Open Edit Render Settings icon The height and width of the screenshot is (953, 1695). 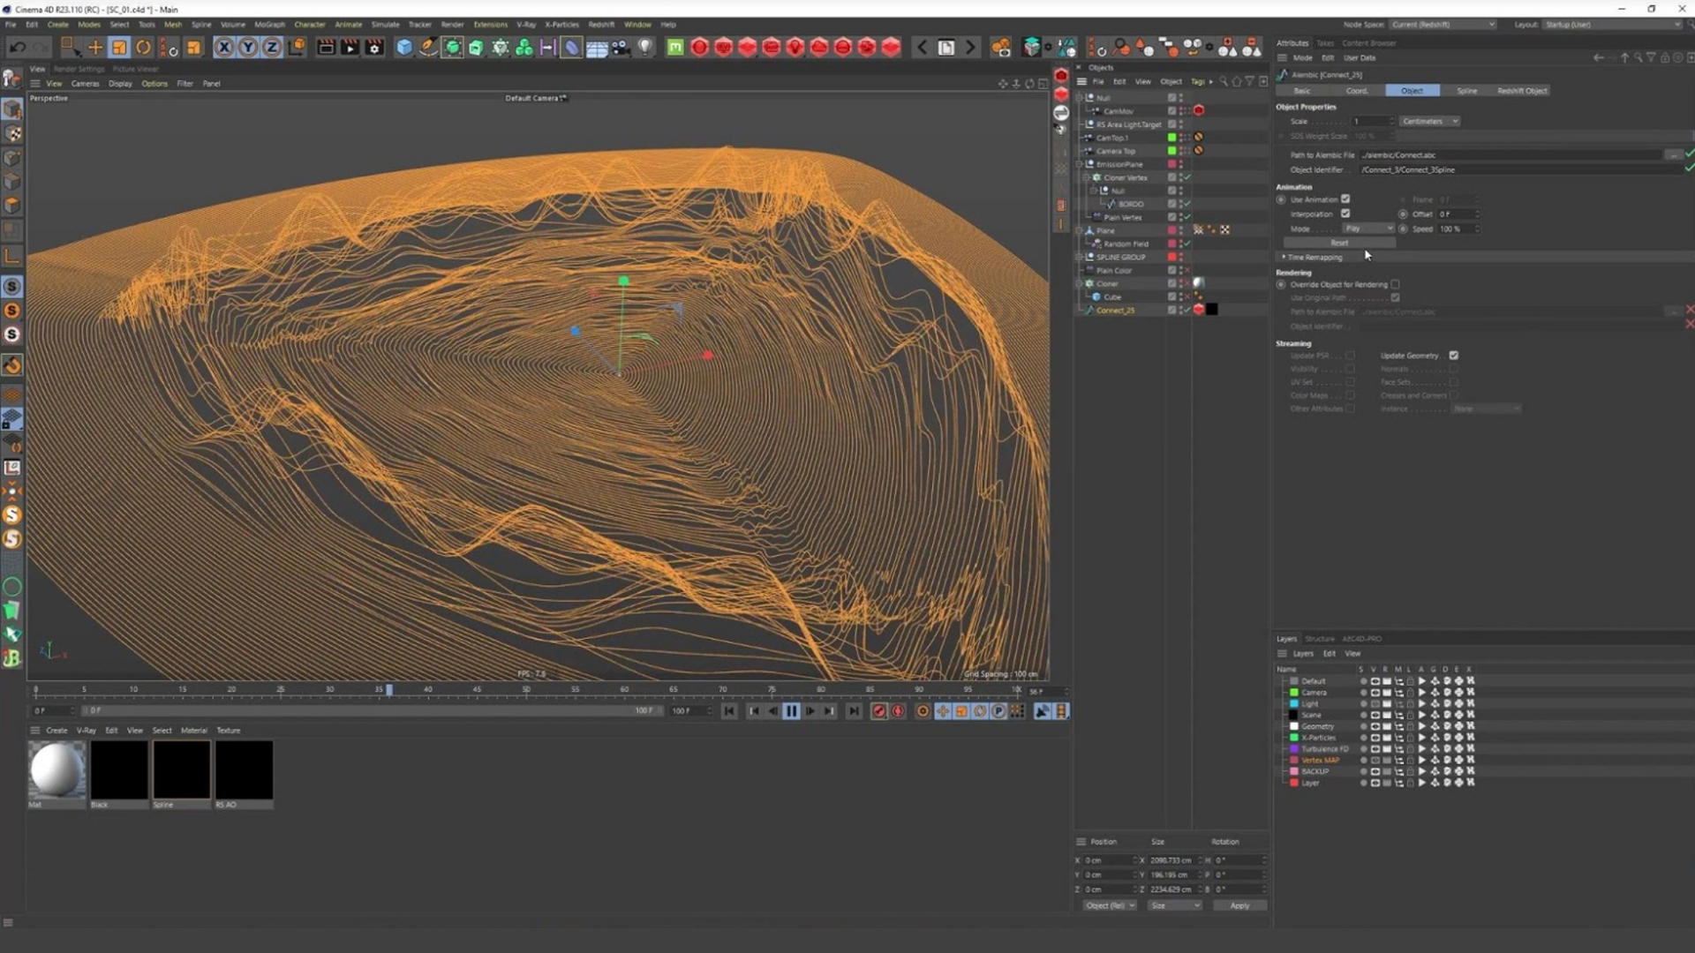point(374,48)
